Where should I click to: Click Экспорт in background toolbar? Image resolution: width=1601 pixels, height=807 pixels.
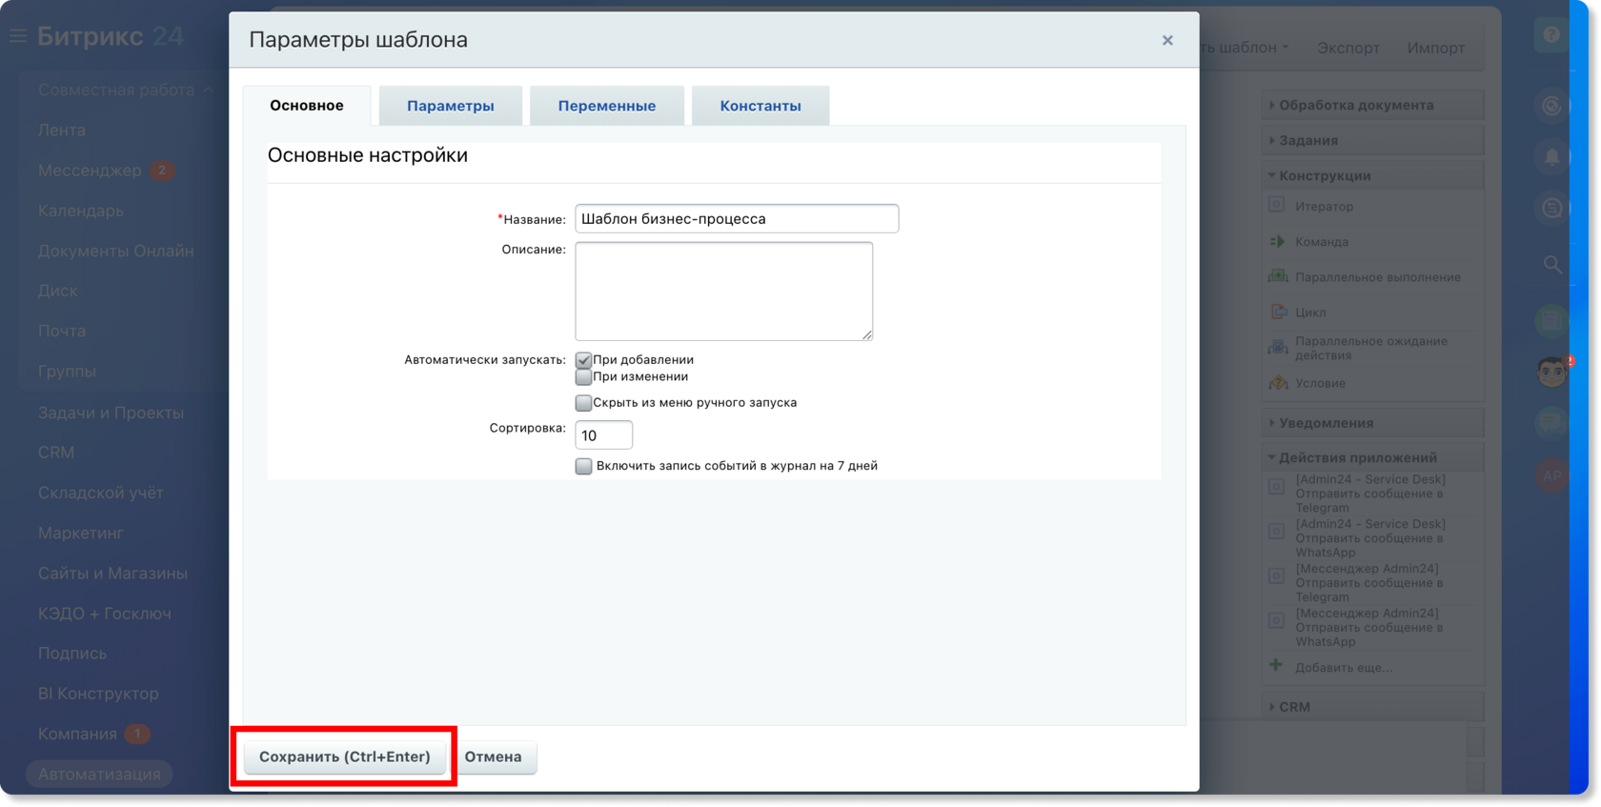pos(1348,48)
